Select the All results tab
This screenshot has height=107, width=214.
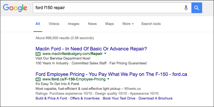pyautogui.click(x=38, y=24)
